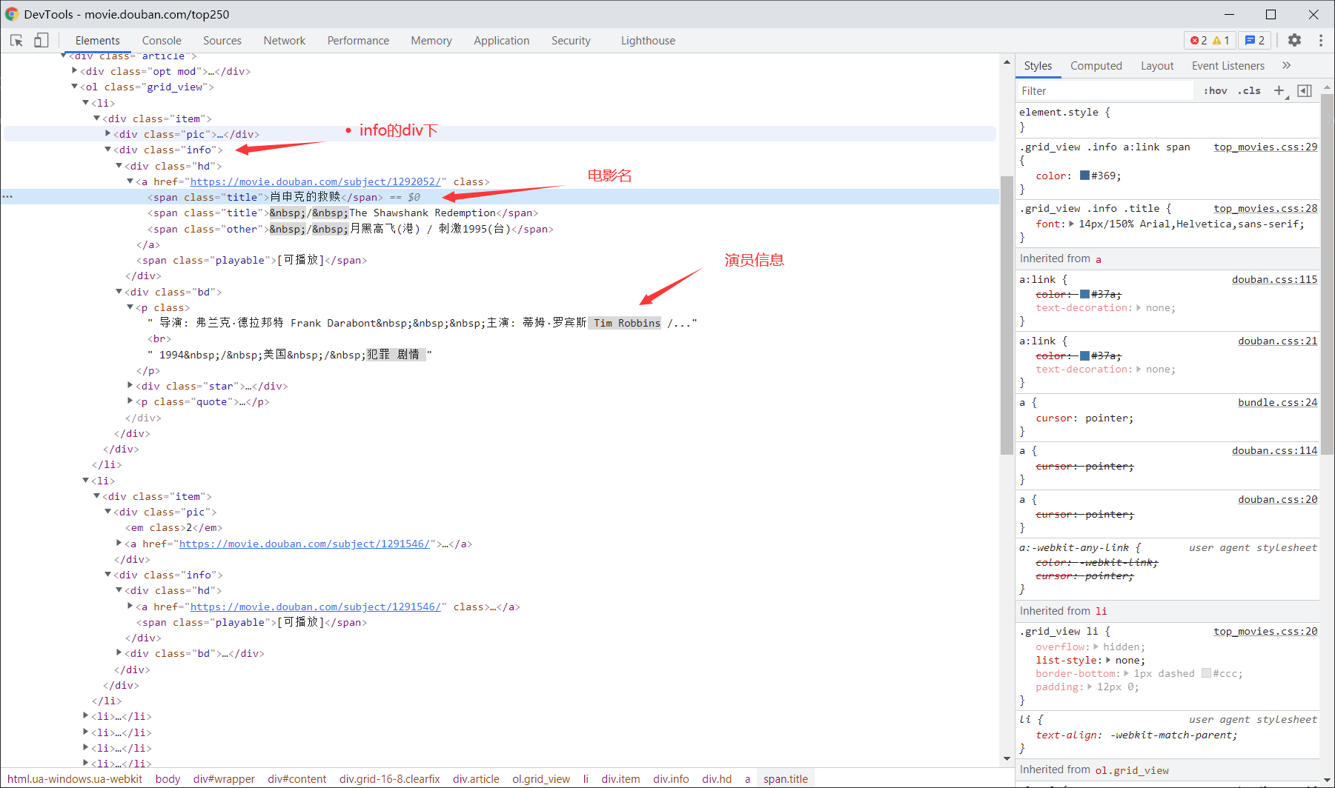Viewport: 1335px width, 788px height.
Task: Click the Elements panel vertical scrollbar
Action: (1007, 315)
